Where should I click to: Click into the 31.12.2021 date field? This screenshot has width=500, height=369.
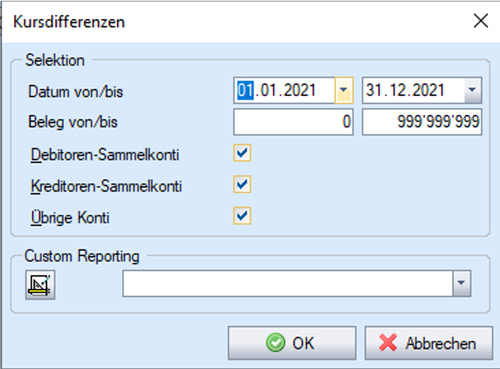413,91
